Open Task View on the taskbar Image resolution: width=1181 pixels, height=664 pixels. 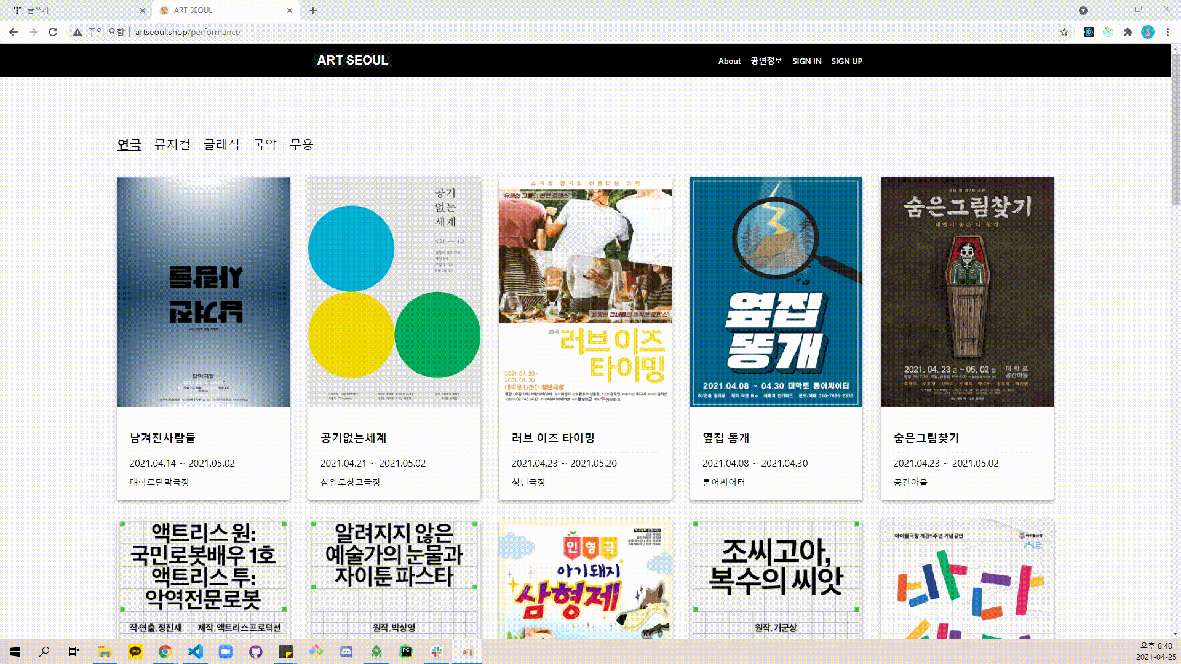coord(74,652)
